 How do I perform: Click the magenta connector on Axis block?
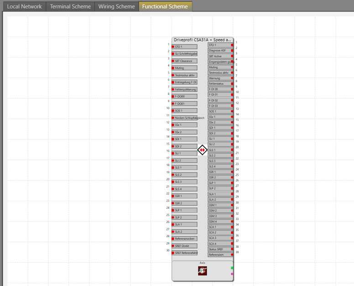click(232, 274)
